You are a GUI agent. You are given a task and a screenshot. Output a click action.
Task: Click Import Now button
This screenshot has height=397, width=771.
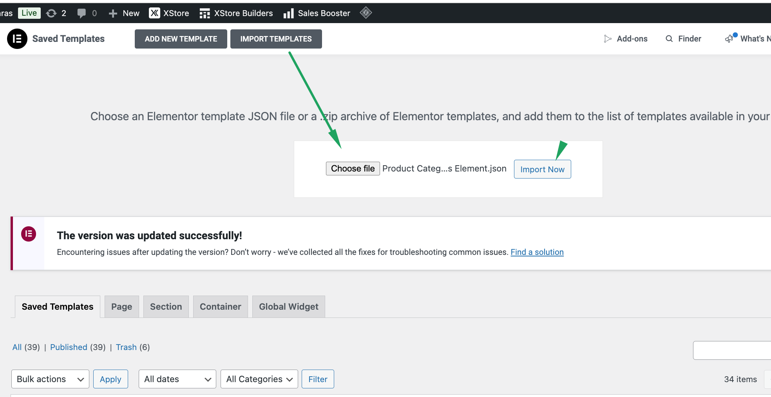[542, 169]
